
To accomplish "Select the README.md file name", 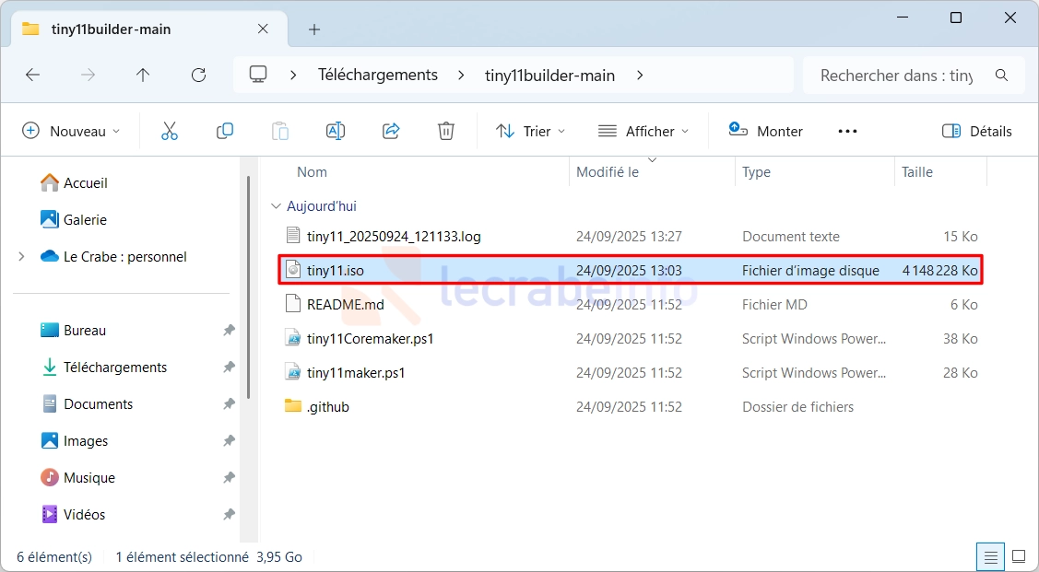I will (x=345, y=305).
